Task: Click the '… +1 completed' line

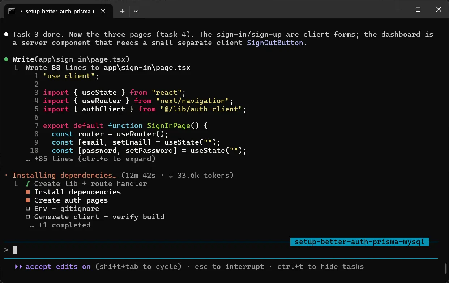Action: 60,225
